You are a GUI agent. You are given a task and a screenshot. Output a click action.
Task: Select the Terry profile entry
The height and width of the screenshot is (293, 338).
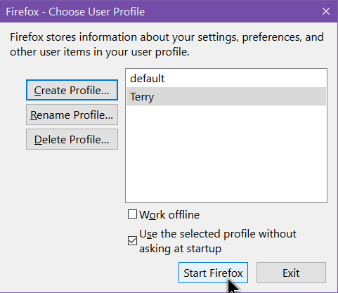click(226, 96)
